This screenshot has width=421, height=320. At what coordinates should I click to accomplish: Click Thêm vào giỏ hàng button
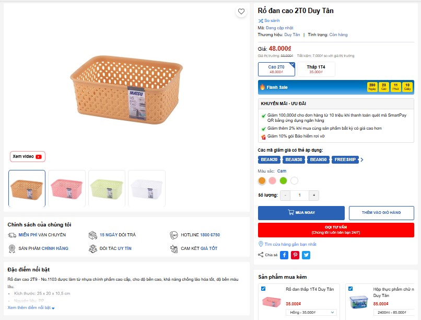pos(381,213)
